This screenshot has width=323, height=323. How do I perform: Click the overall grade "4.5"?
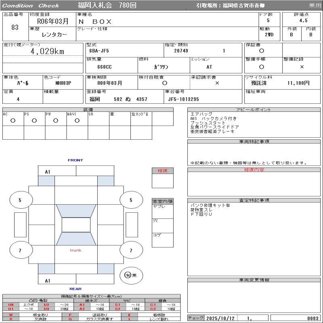303,21
